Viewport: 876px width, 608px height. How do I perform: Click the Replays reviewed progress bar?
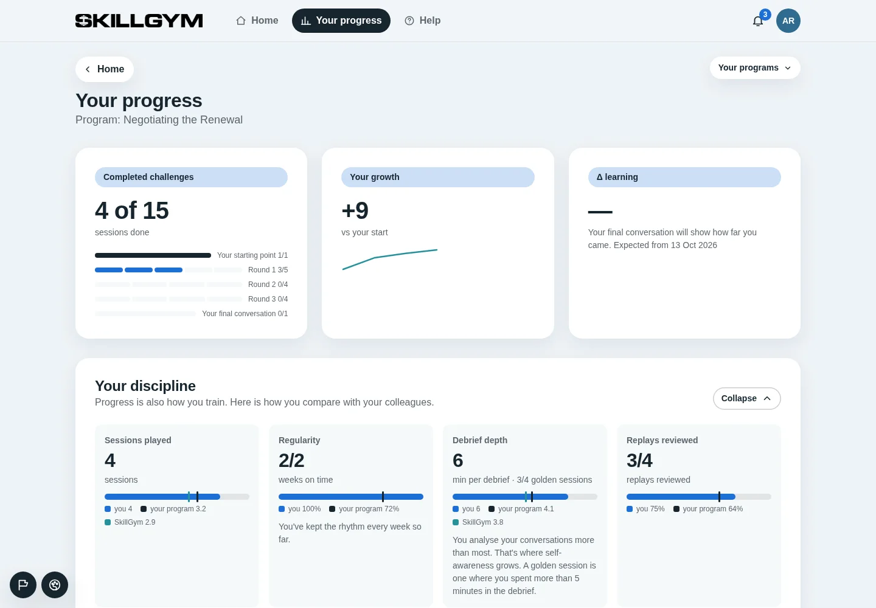click(699, 497)
